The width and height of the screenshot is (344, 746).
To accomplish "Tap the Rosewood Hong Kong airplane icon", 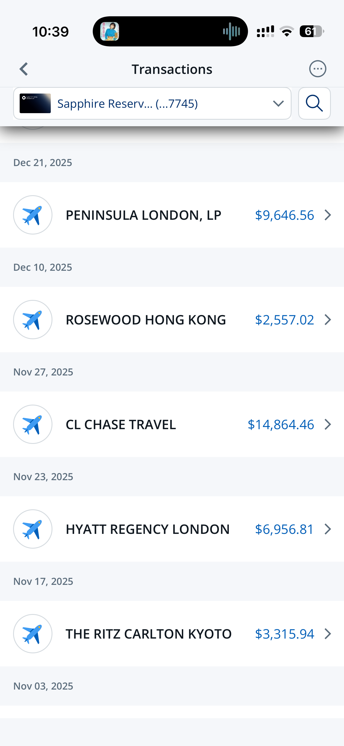I will tap(33, 320).
